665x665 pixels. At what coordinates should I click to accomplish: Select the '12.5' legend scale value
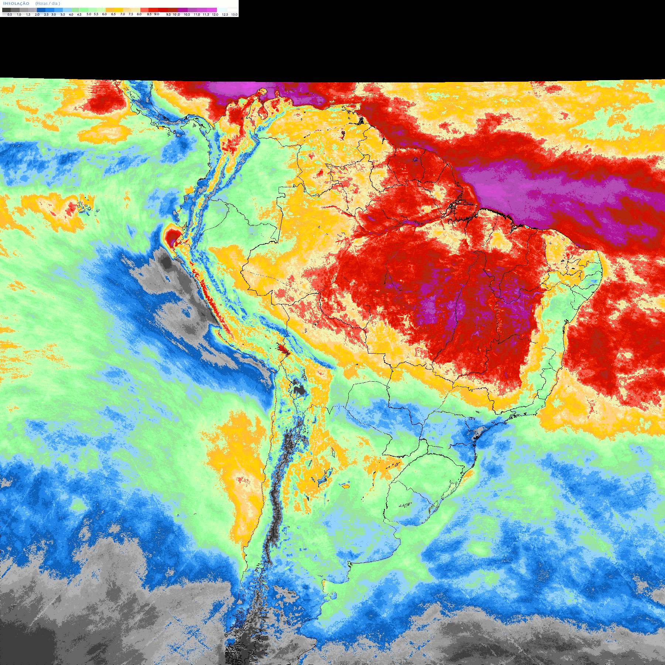[x=225, y=14]
